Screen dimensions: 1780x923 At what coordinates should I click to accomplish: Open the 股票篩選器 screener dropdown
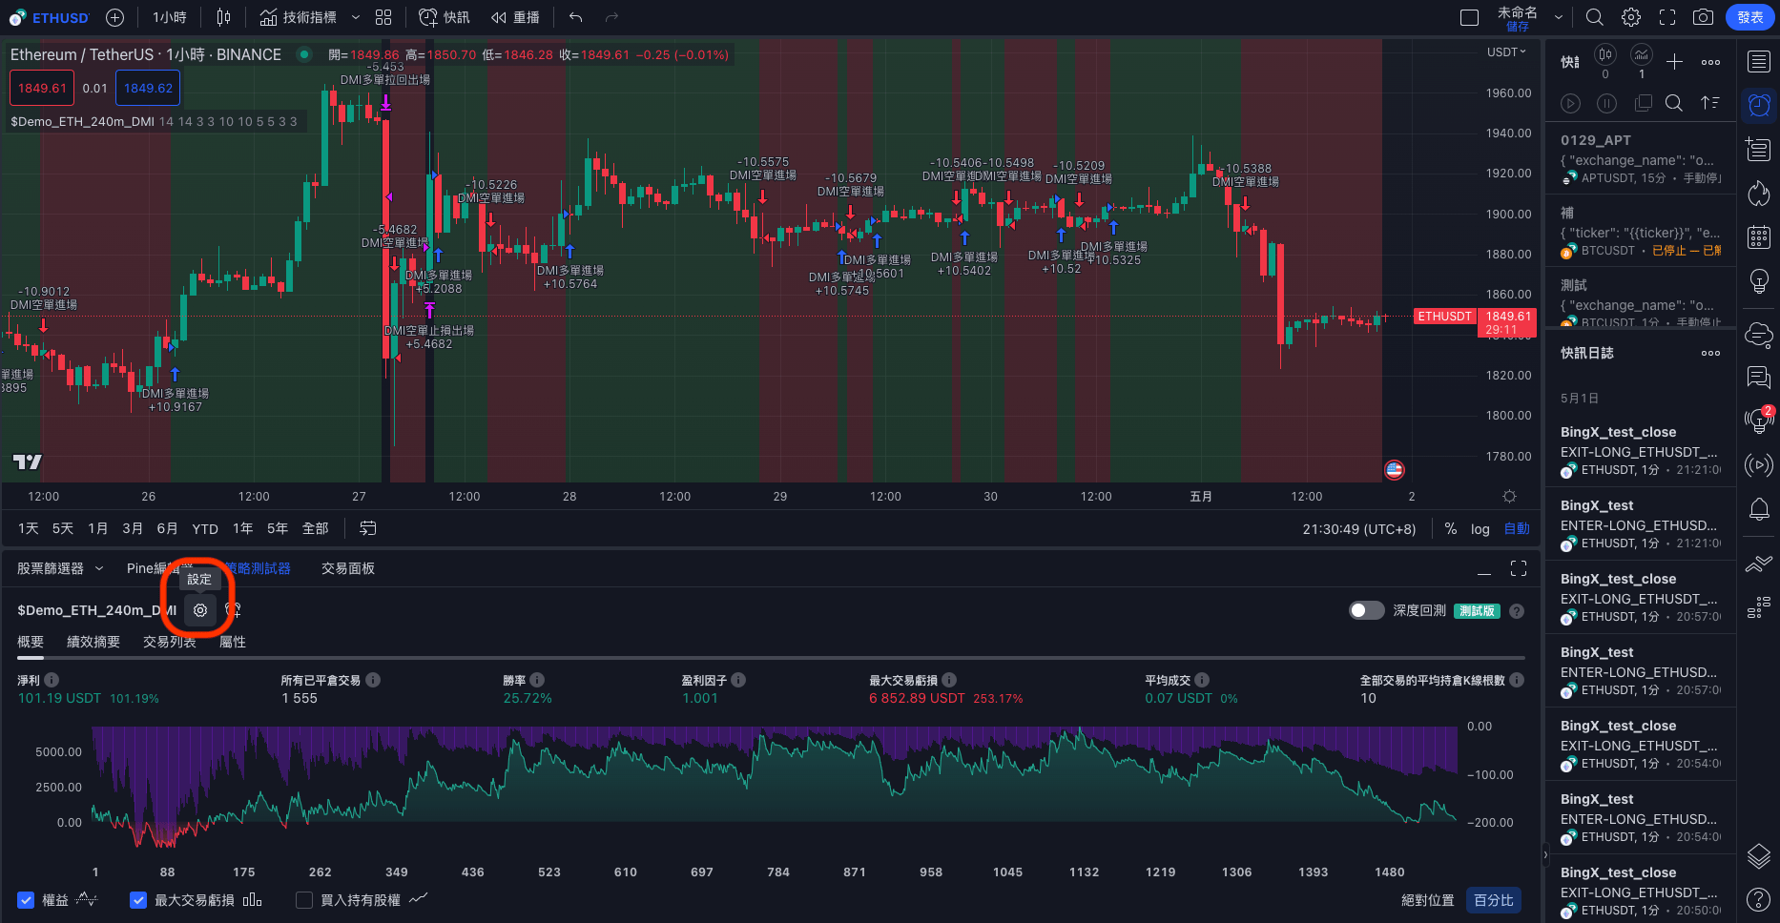60,568
